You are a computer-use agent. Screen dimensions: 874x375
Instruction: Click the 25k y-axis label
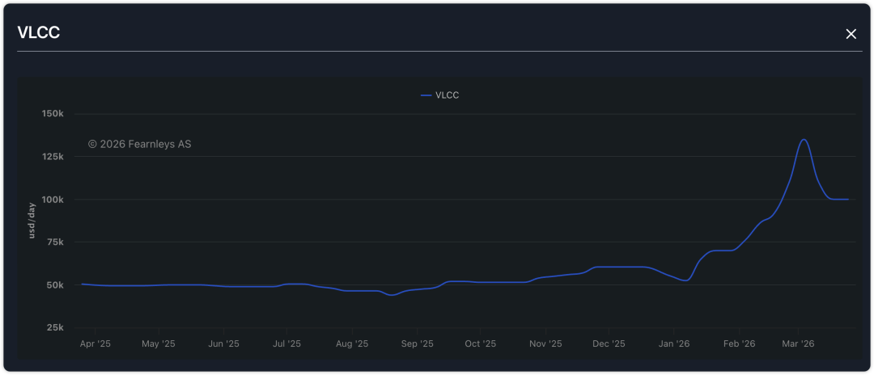[54, 327]
